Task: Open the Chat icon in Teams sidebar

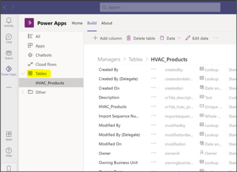Action: coord(8,37)
